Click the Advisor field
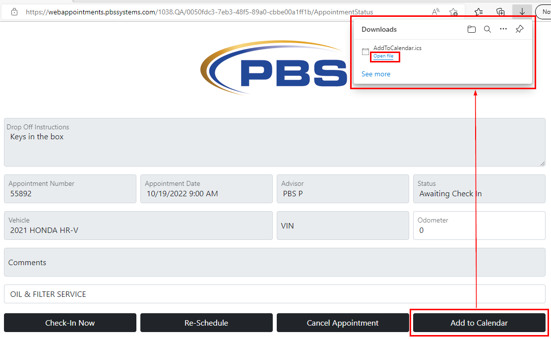The height and width of the screenshot is (339, 551). pyautogui.click(x=343, y=189)
